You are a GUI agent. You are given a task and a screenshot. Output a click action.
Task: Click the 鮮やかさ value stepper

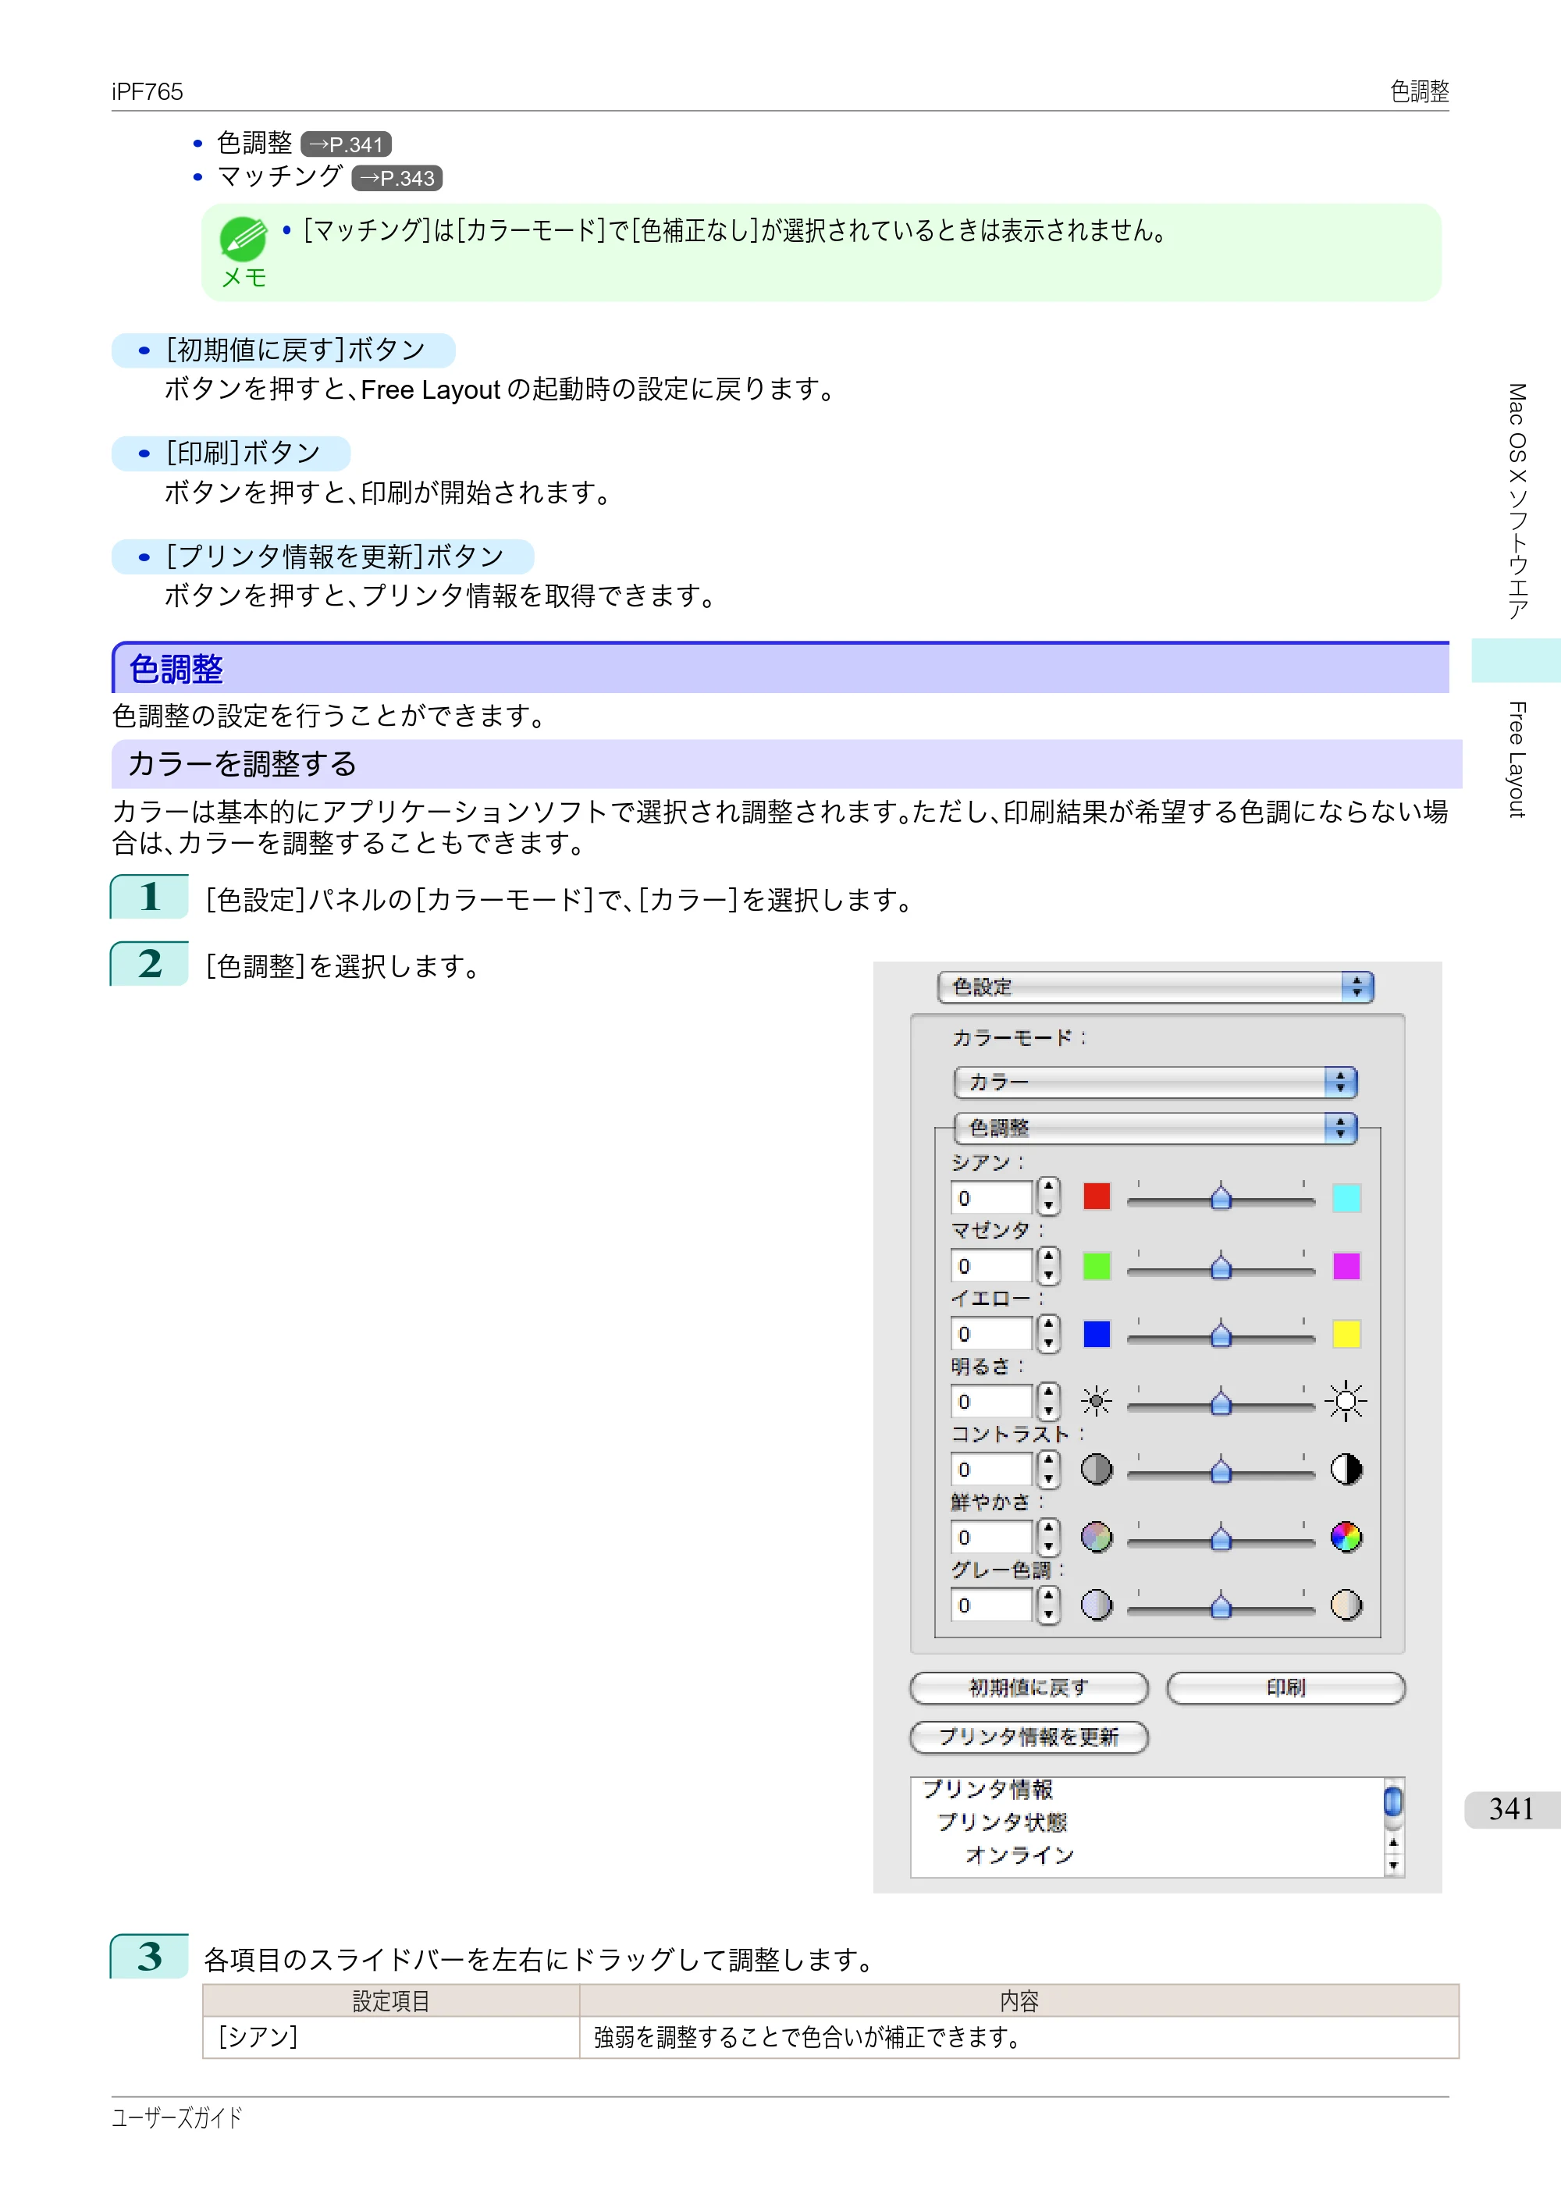click(1049, 1537)
